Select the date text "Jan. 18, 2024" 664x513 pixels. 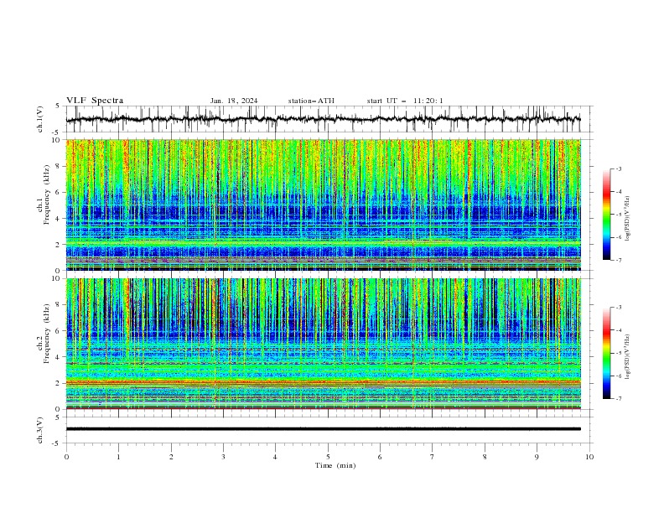234,101
